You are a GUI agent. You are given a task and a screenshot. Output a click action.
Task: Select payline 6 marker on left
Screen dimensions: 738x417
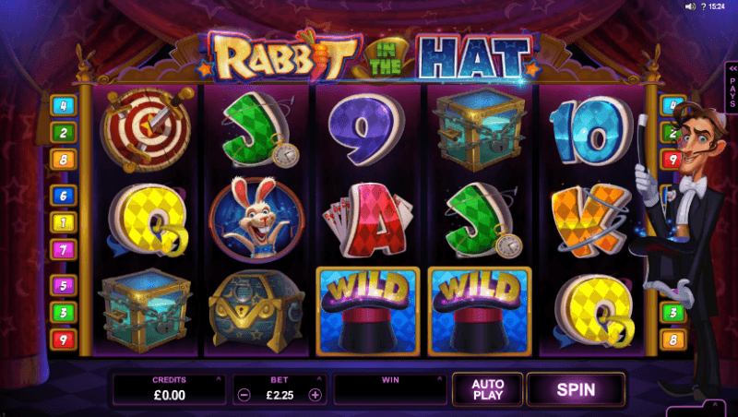pyautogui.click(x=64, y=196)
